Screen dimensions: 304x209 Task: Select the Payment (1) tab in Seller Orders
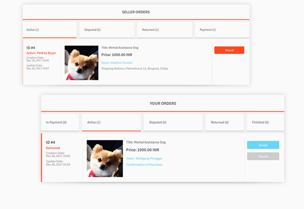tap(222, 30)
